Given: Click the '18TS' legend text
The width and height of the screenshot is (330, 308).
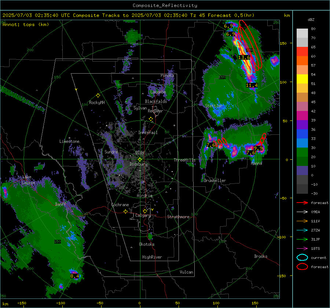Looking at the screenshot, I should click(315, 249).
